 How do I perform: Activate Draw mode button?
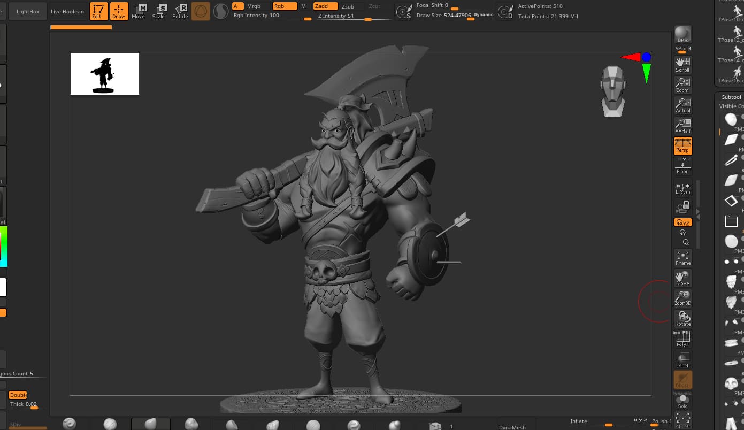pos(119,11)
